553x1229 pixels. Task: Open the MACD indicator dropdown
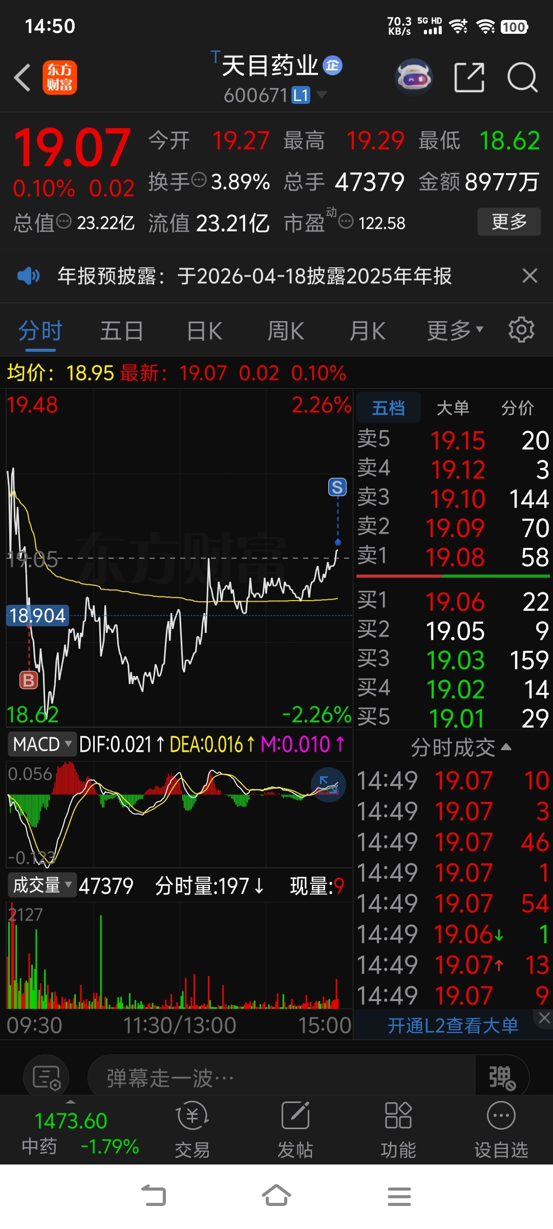[x=42, y=744]
